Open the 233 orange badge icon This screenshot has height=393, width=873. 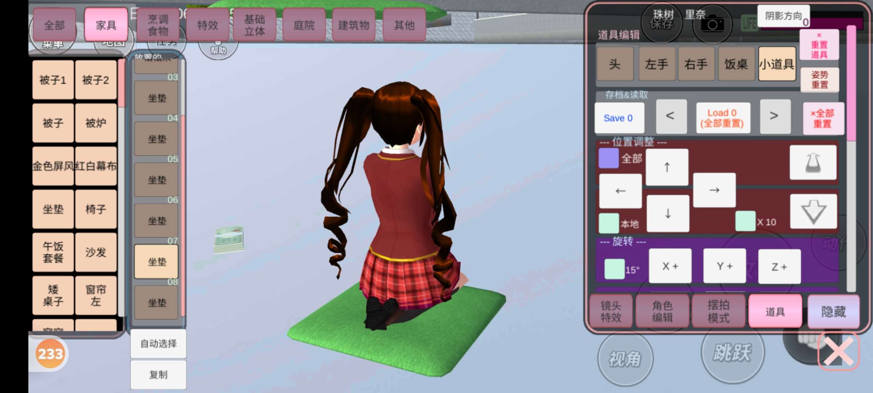[50, 353]
